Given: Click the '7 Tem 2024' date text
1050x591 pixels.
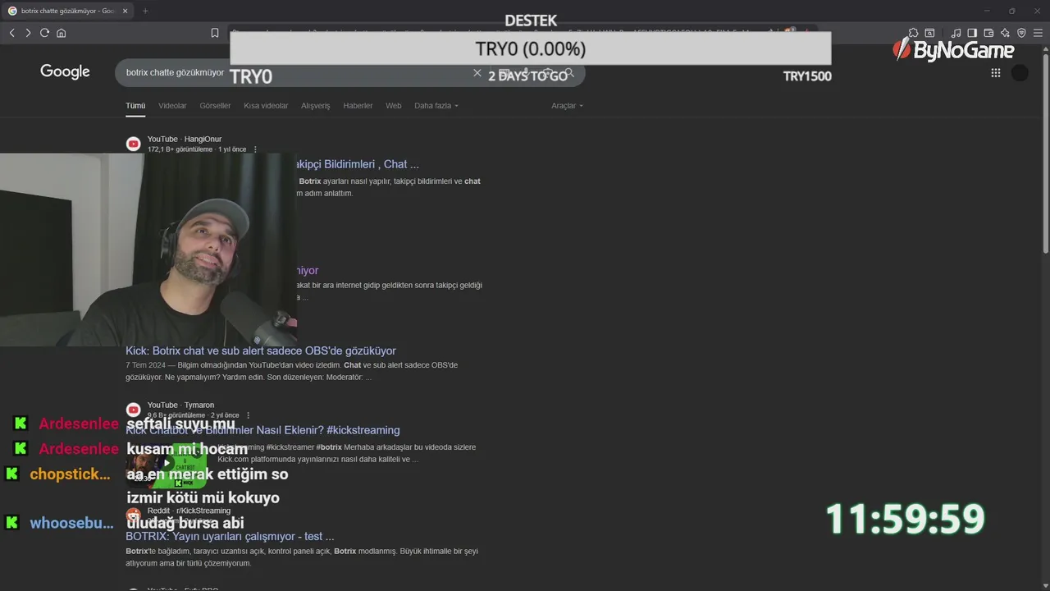Looking at the screenshot, I should pos(145,365).
